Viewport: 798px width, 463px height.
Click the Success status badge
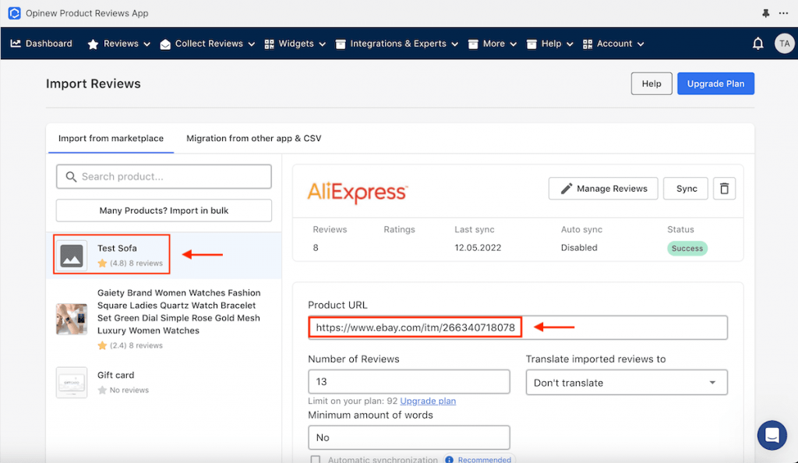pyautogui.click(x=687, y=249)
